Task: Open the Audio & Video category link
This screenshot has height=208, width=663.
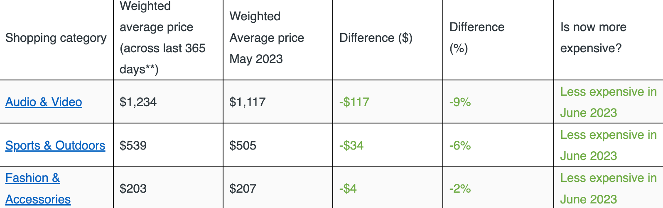Action: tap(44, 102)
